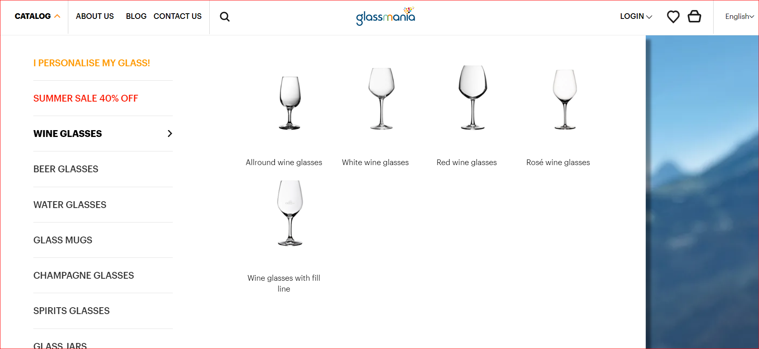Viewport: 759px width, 349px height.
Task: Select the Rosé wine glass image
Action: (x=565, y=99)
